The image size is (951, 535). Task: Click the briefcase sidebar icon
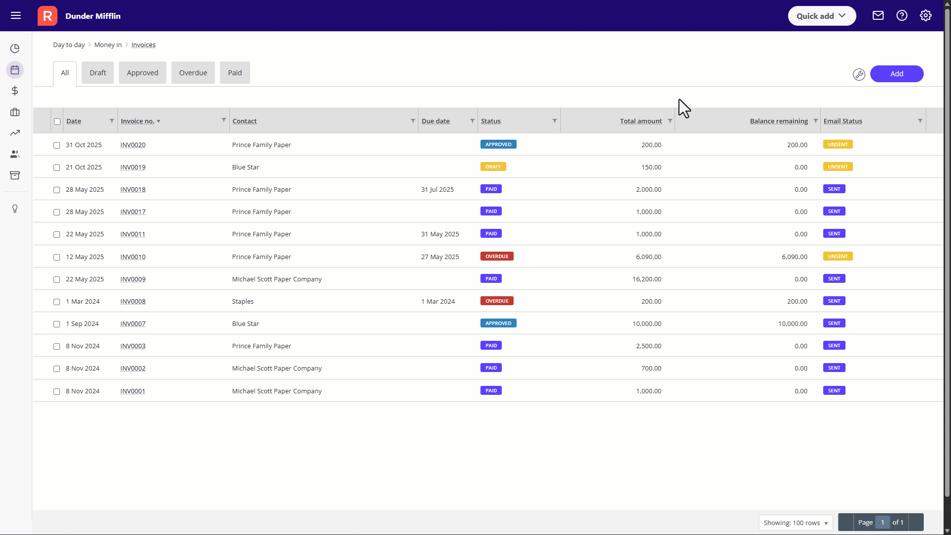pos(15,112)
